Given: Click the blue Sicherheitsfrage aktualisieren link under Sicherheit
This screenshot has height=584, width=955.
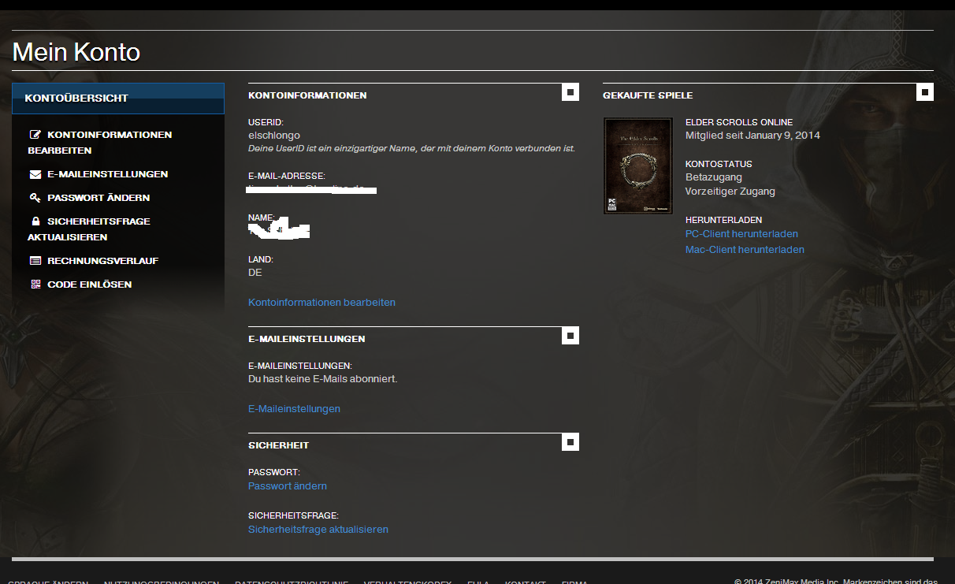Looking at the screenshot, I should [318, 530].
